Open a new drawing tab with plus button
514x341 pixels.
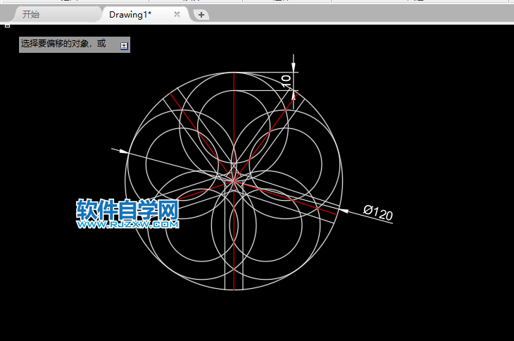coord(201,15)
